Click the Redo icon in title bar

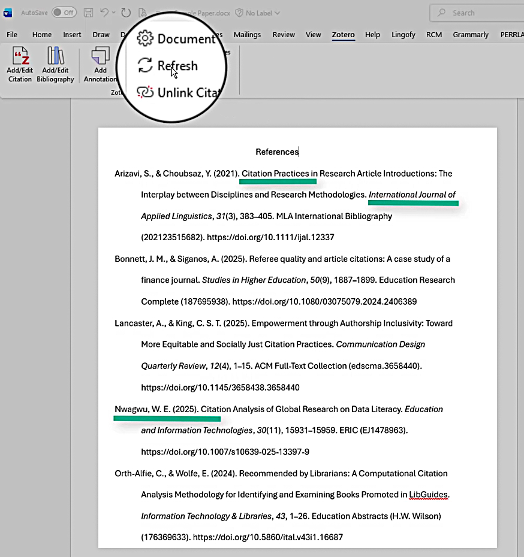pyautogui.click(x=126, y=13)
